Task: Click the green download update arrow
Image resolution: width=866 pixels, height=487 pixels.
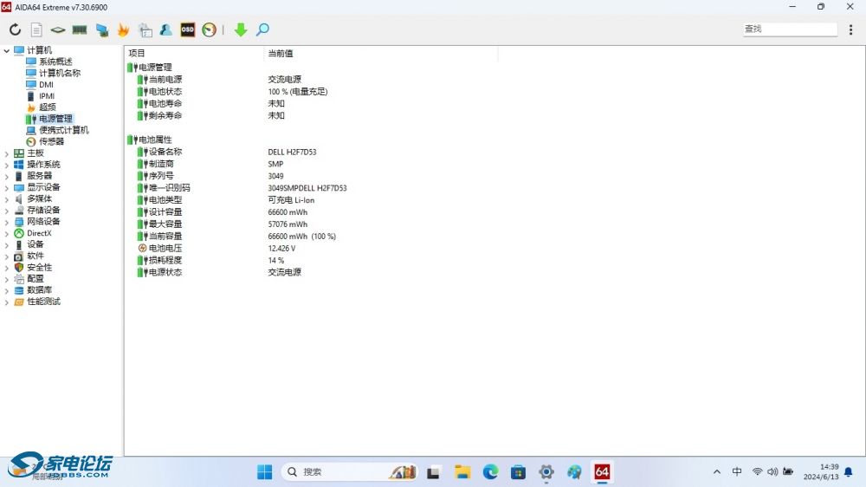Action: pyautogui.click(x=241, y=29)
